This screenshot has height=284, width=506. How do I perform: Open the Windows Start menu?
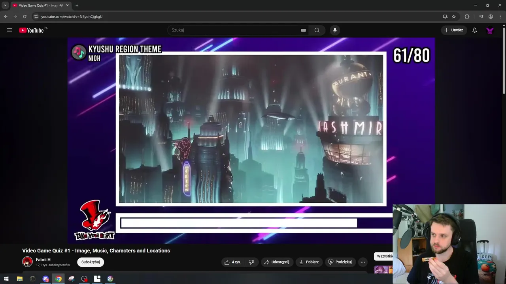[x=6, y=279]
